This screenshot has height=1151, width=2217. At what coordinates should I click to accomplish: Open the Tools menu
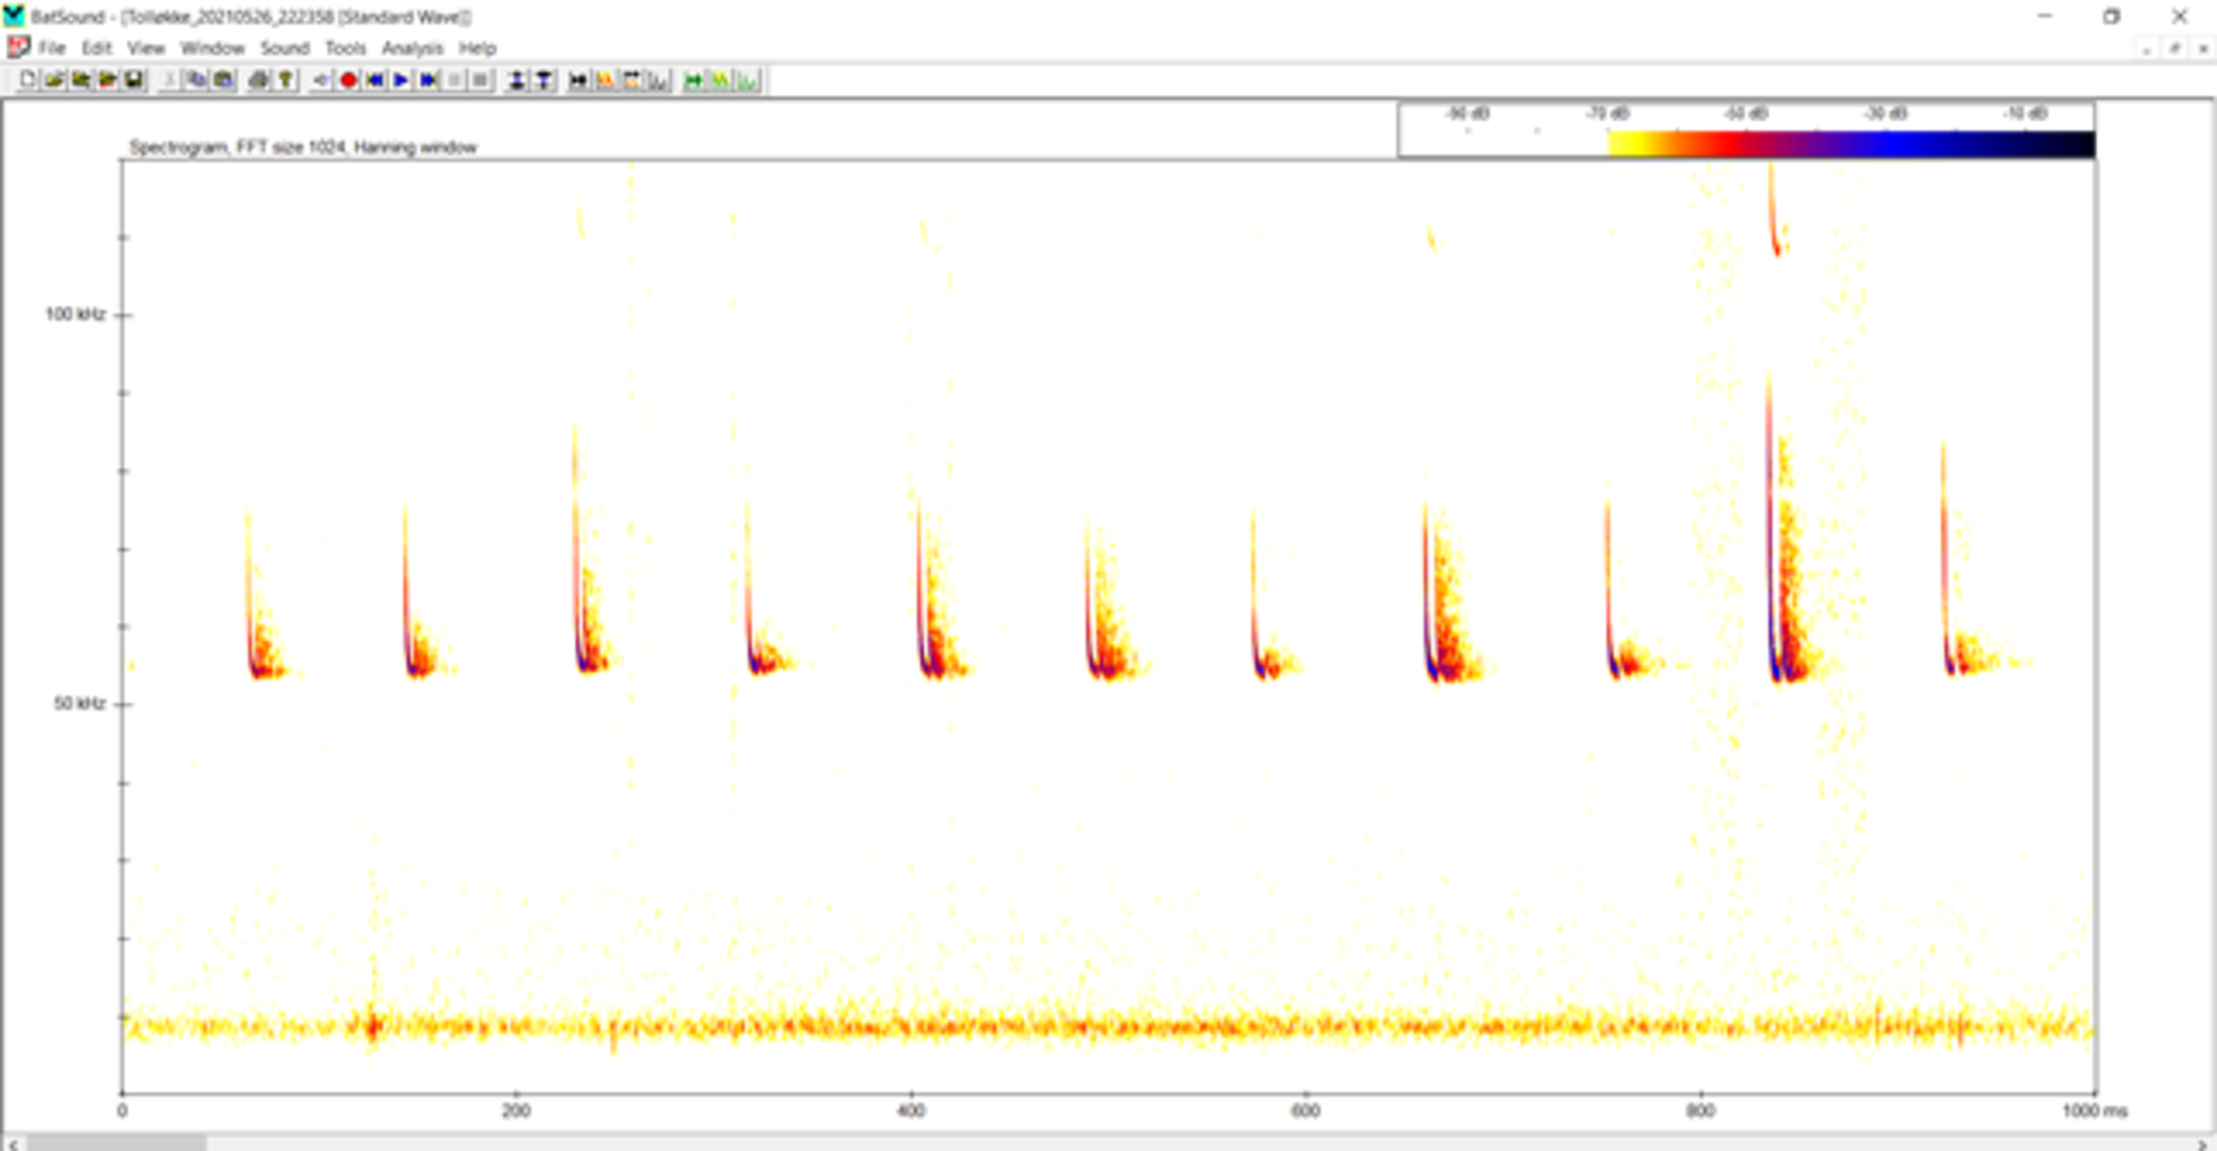pos(346,48)
